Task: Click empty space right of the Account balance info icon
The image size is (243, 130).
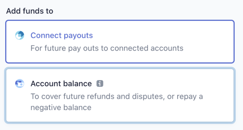Action: point(163,84)
